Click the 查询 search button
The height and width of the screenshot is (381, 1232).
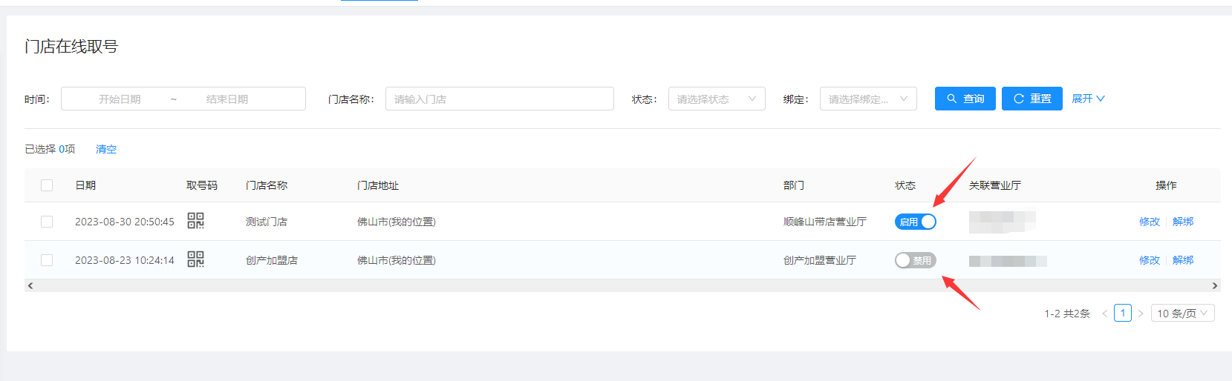(x=965, y=99)
